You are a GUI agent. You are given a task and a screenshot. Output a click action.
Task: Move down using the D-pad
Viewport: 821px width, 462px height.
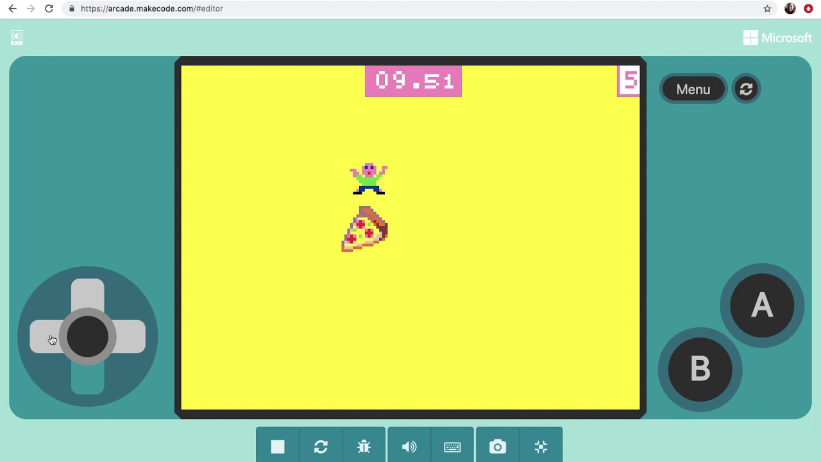tap(87, 379)
